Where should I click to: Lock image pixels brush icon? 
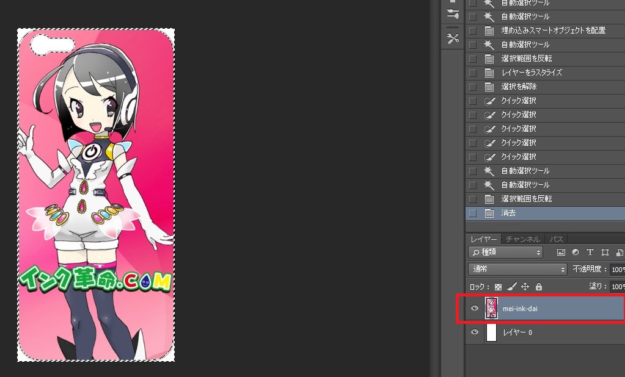tap(512, 287)
